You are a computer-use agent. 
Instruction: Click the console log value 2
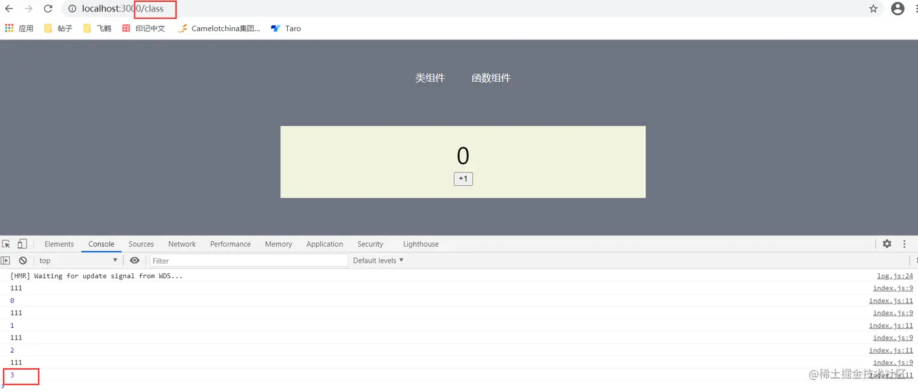coord(12,350)
